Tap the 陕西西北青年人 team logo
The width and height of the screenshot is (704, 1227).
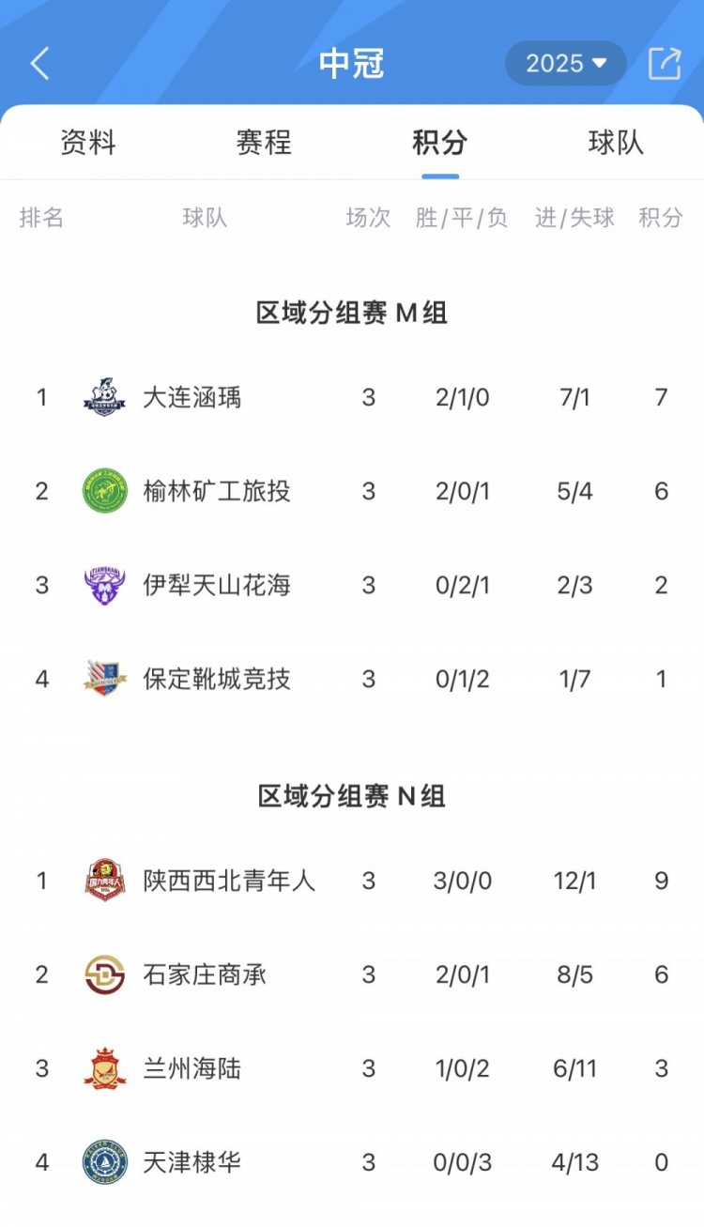click(104, 881)
